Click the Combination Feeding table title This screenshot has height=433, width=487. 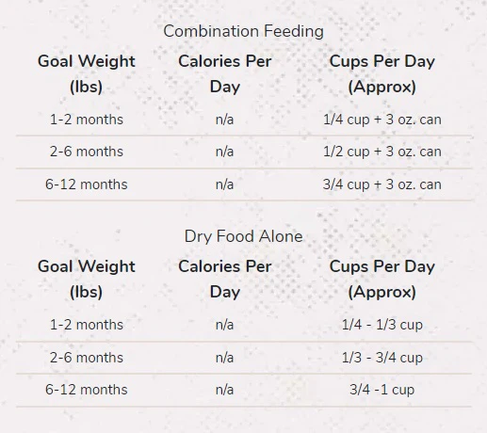pyautogui.click(x=243, y=31)
